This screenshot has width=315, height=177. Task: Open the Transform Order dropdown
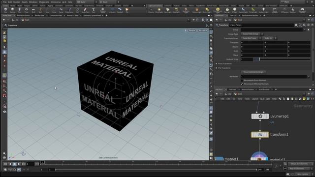pyautogui.click(x=251, y=38)
